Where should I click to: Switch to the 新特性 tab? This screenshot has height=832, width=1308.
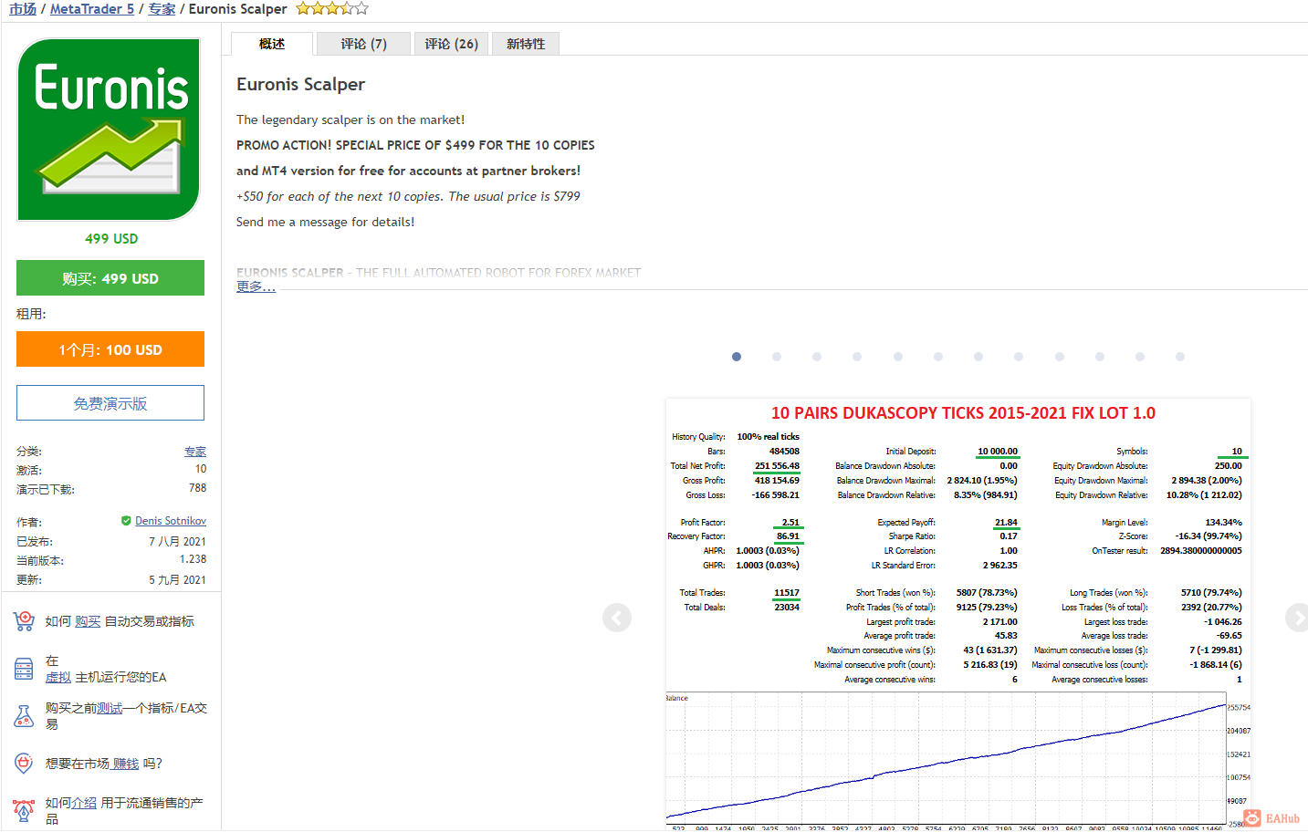(526, 44)
